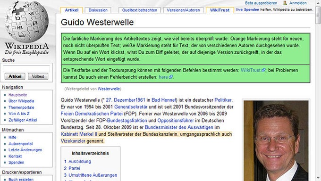The height and width of the screenshot is (181, 321).
Task: Open Themenportale link
Action: (x=21, y=107)
